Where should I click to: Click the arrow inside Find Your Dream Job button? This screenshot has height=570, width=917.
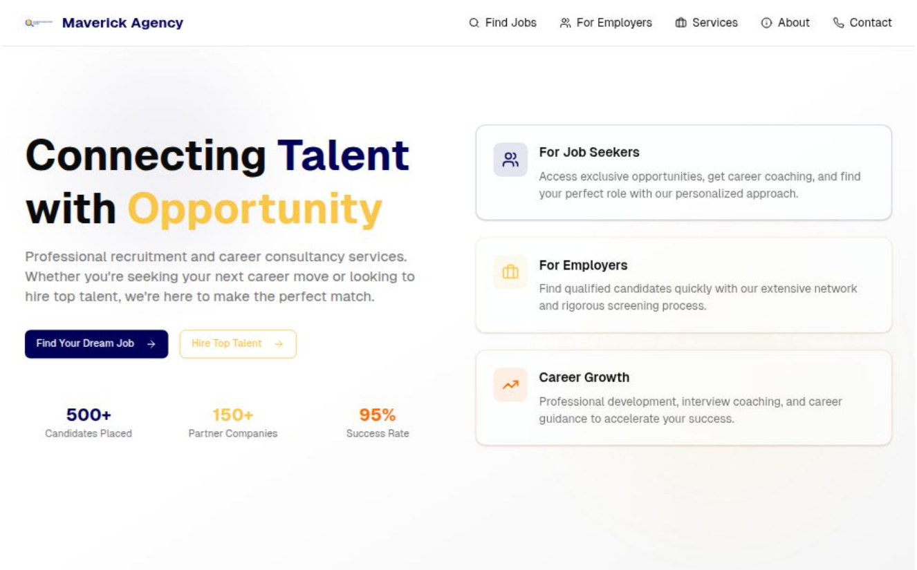[149, 343]
